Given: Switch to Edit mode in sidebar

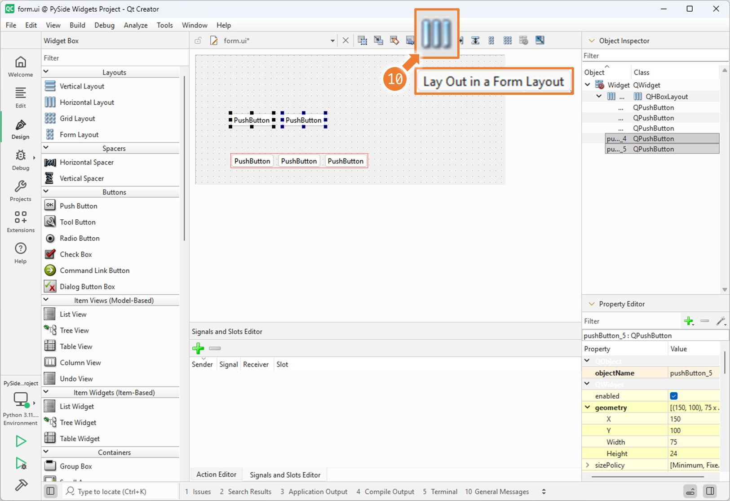Looking at the screenshot, I should pos(21,98).
